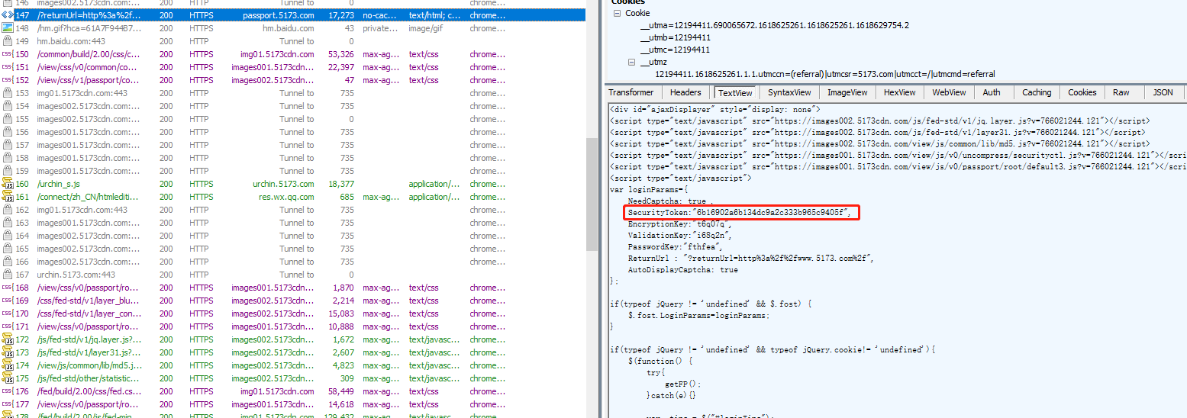This screenshot has height=418, width=1187.
Task: Click the JS script icon of session 173
Action: (7, 352)
